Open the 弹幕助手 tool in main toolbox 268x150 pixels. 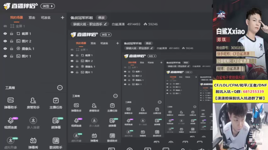(11, 103)
